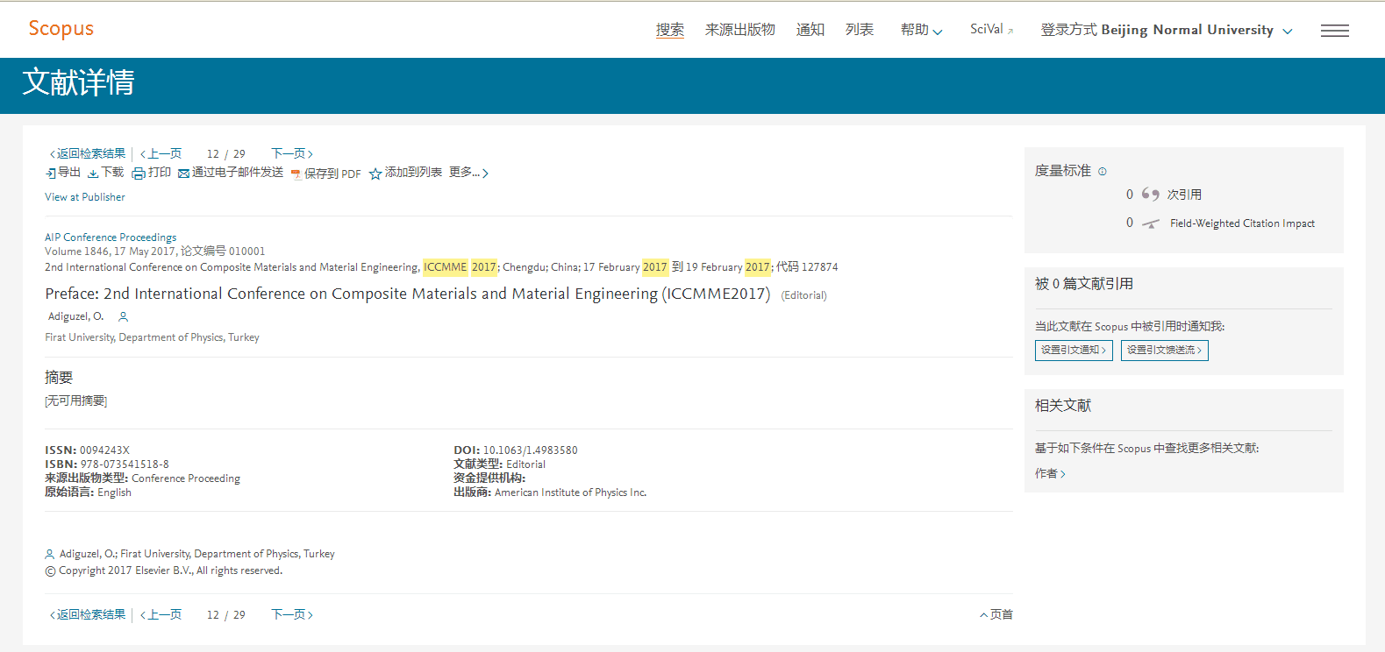Go to next page (下一页) at top

click(292, 153)
